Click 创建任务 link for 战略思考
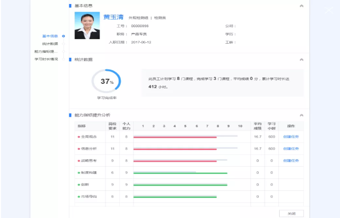Image resolution: width=340 pixels, height=218 pixels. pos(291,161)
